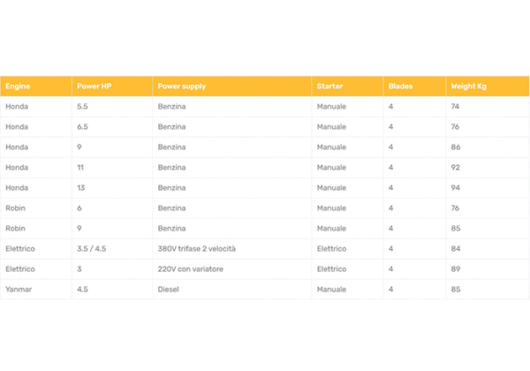Select weight value 89
Viewport: 530px width, 371px height.
[456, 269]
